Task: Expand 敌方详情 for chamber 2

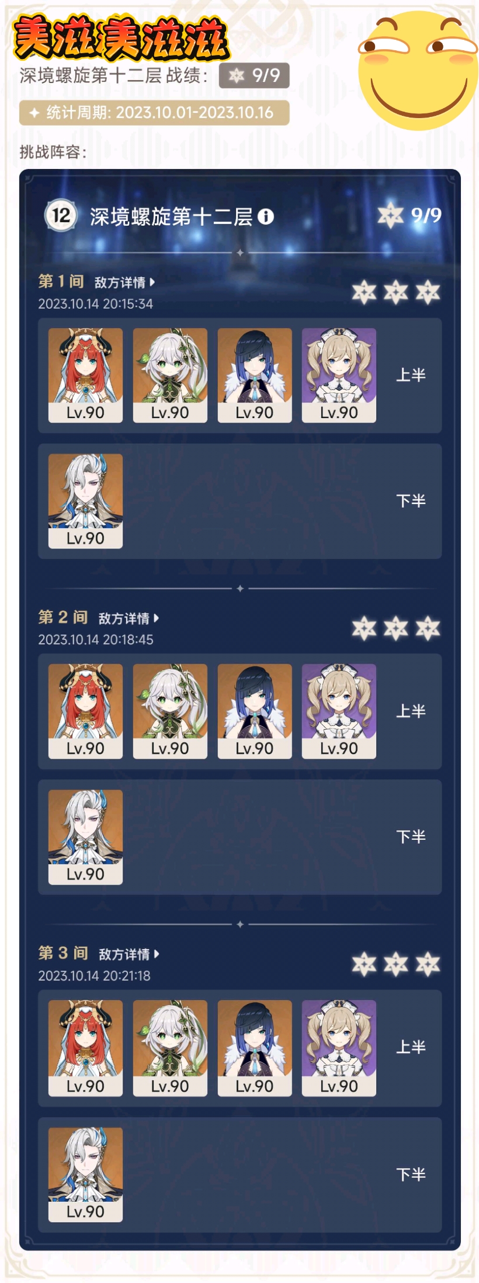Action: tap(129, 619)
